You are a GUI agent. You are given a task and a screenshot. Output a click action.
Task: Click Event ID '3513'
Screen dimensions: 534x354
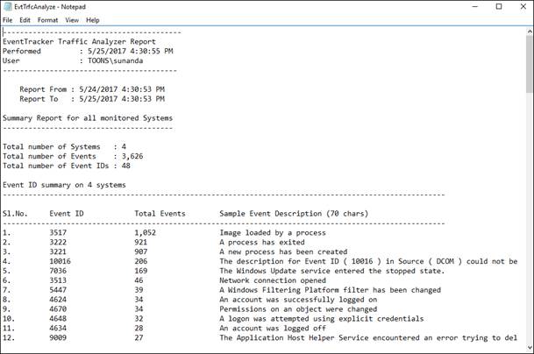pyautogui.click(x=58, y=280)
